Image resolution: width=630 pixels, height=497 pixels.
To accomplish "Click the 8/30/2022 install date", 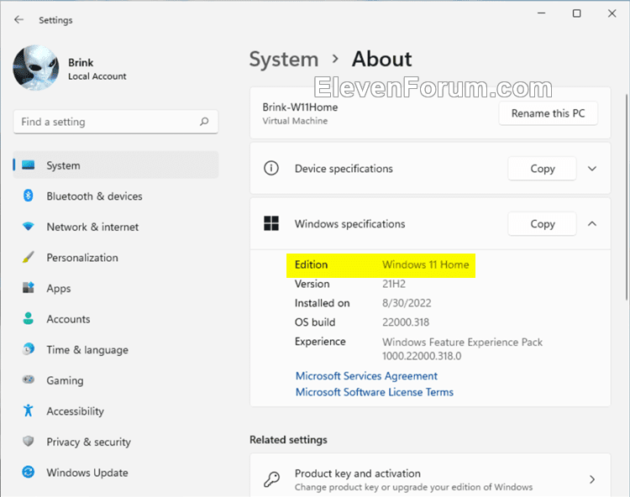I will point(407,303).
